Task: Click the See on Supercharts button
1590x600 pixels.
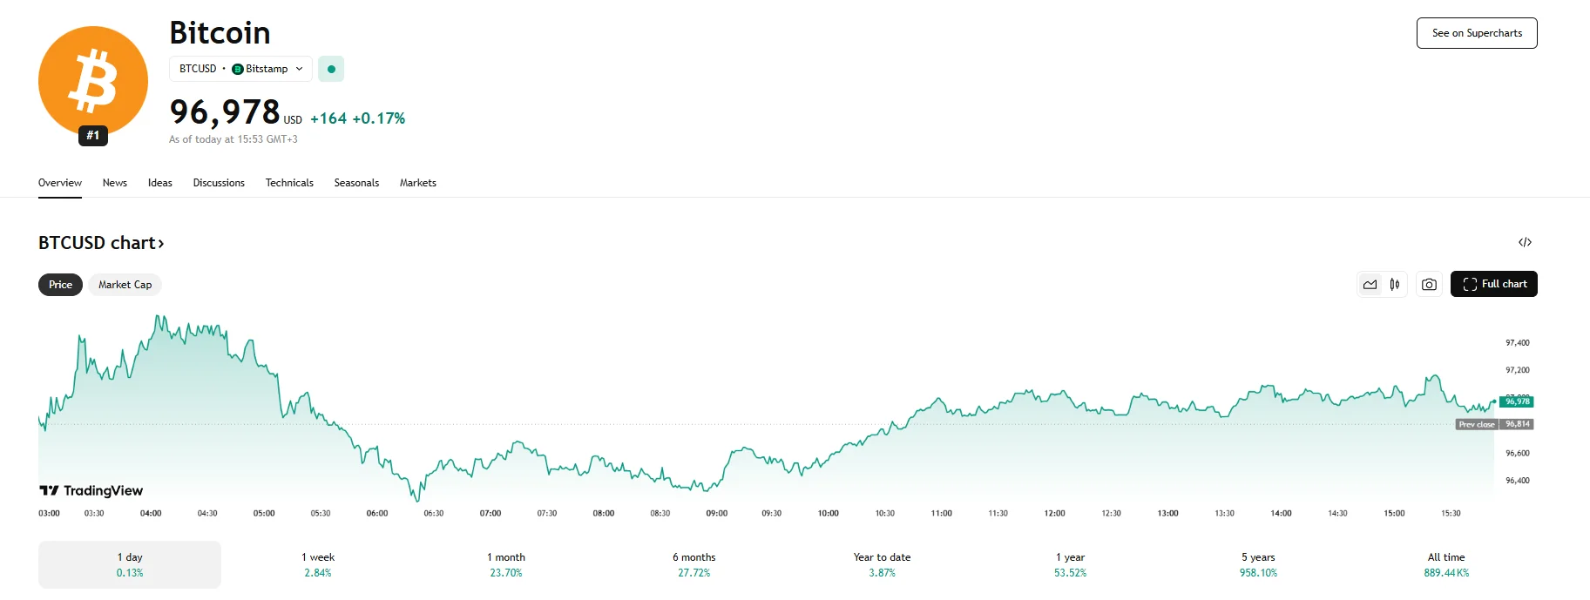Action: click(x=1477, y=33)
